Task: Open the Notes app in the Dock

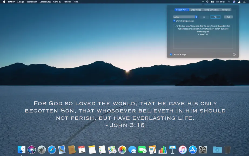Action: pyautogui.click(x=92, y=149)
